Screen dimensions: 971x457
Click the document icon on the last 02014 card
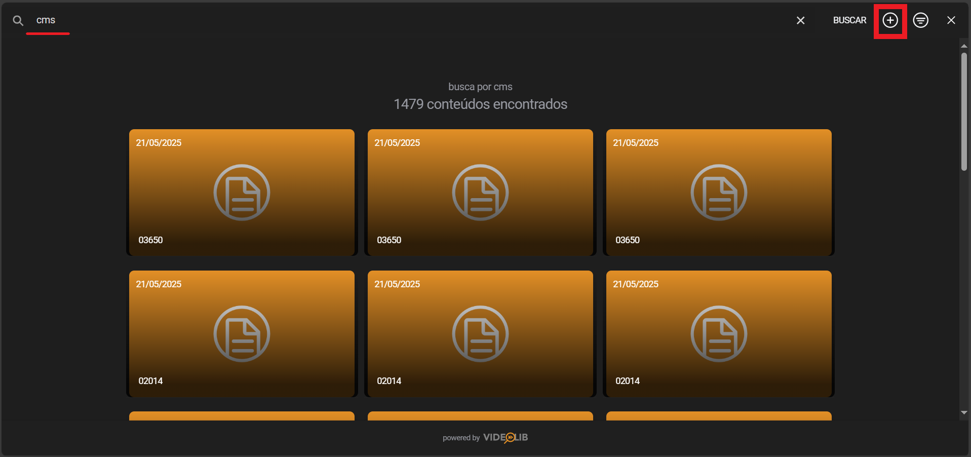718,333
